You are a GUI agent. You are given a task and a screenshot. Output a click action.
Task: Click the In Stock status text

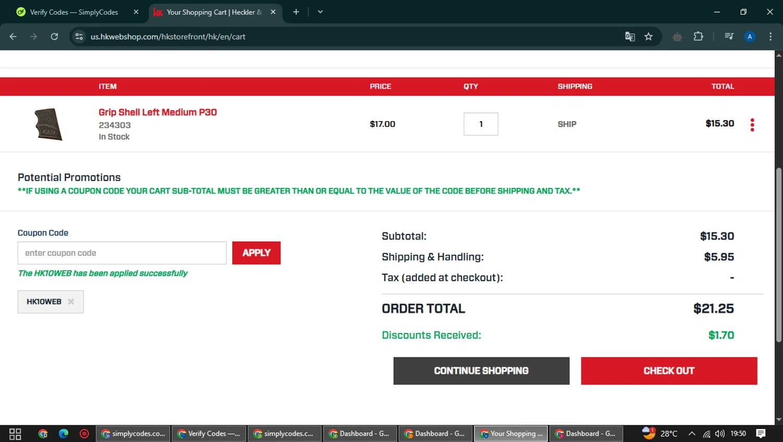pyautogui.click(x=114, y=137)
